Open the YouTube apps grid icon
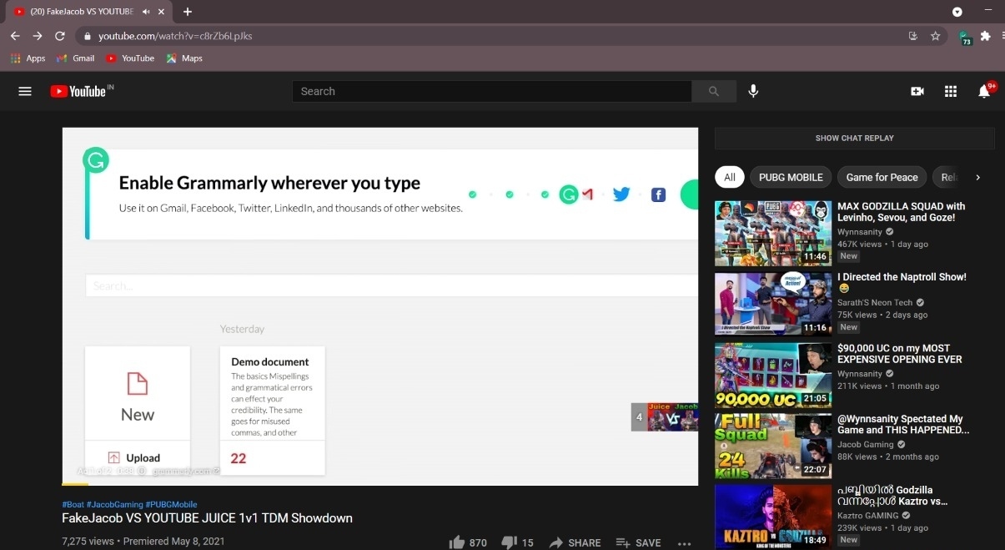The image size is (1005, 550). pyautogui.click(x=951, y=91)
